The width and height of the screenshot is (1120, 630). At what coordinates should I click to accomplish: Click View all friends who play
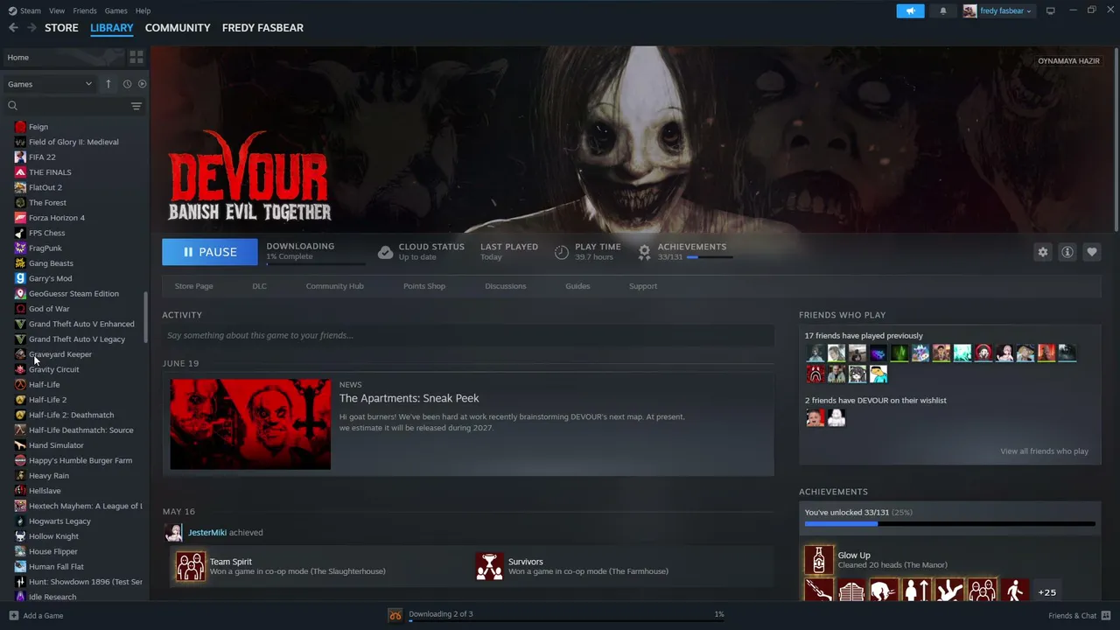(x=1044, y=451)
